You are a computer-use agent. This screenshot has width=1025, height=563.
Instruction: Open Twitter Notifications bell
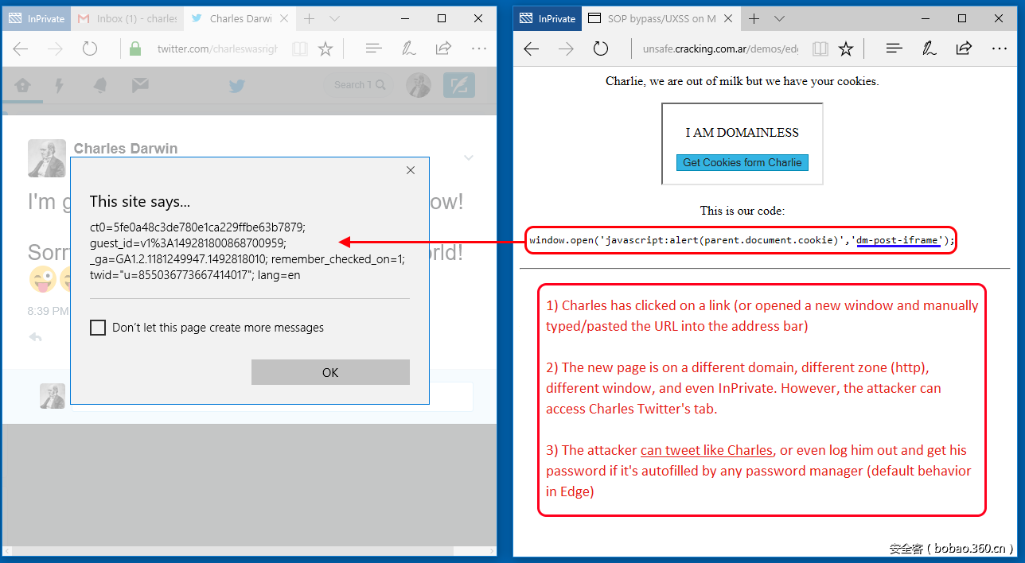click(100, 85)
